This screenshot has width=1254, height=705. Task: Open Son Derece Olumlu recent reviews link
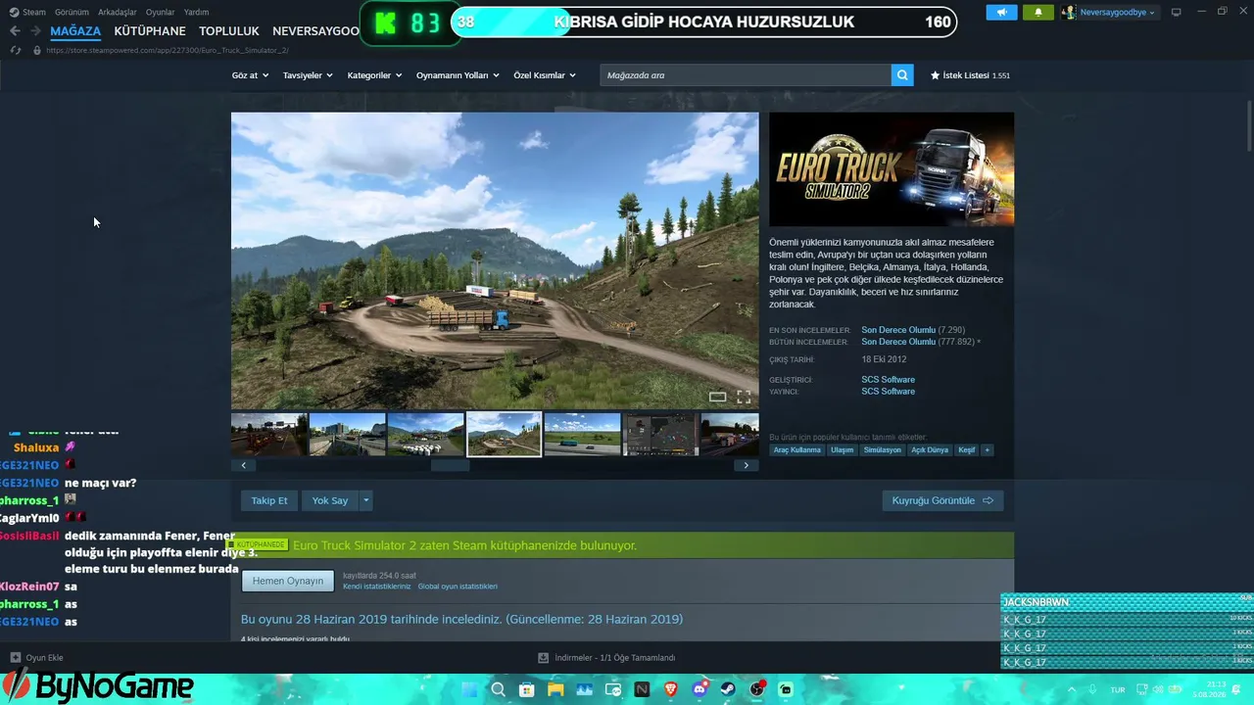pos(898,330)
